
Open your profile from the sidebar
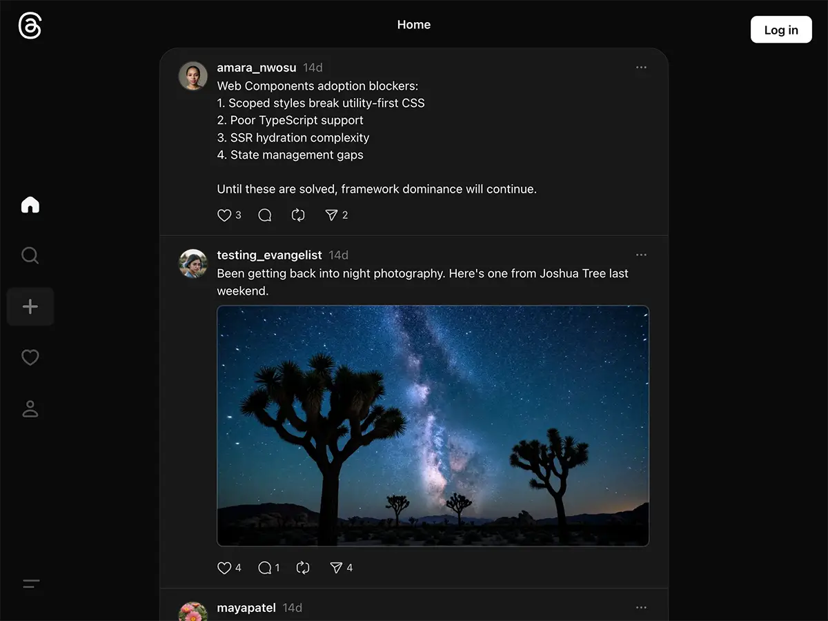pos(30,408)
